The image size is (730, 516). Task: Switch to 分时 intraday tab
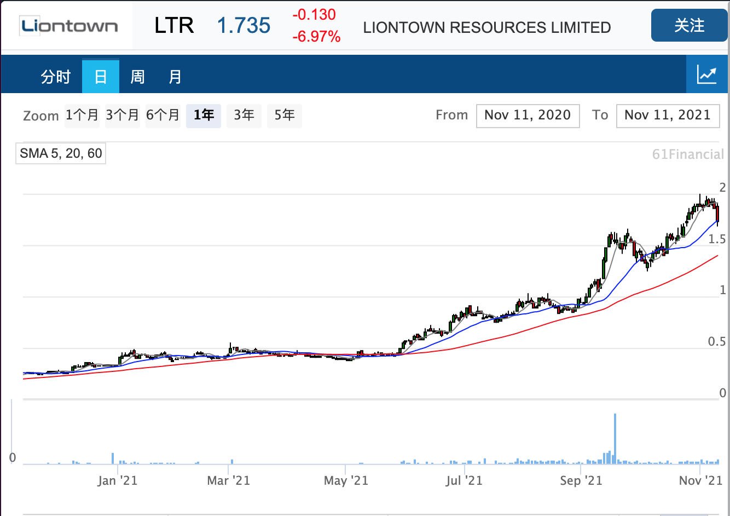click(x=56, y=77)
